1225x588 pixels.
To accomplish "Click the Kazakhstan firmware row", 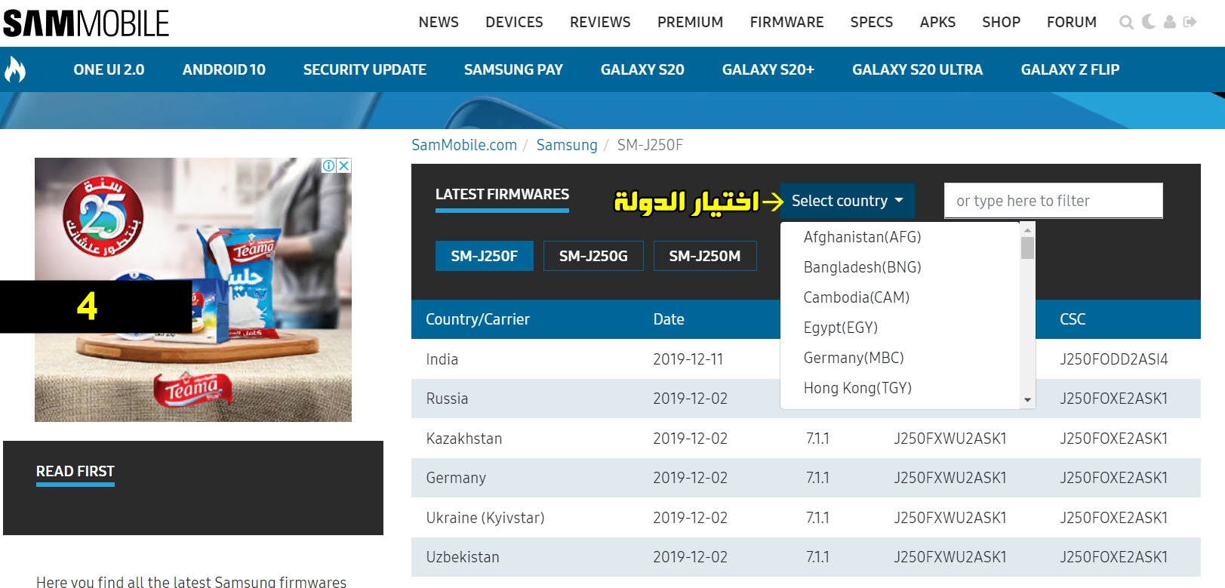I will [805, 439].
